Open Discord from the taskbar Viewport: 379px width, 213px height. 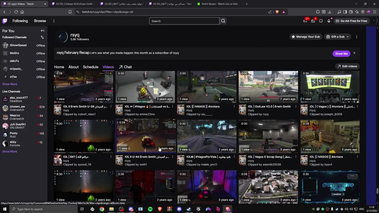(179, 209)
